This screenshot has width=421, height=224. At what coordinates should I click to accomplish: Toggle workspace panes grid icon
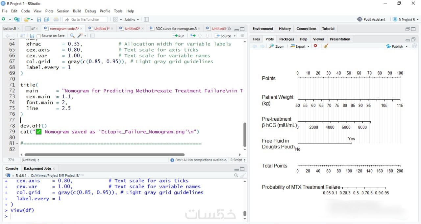click(115, 19)
